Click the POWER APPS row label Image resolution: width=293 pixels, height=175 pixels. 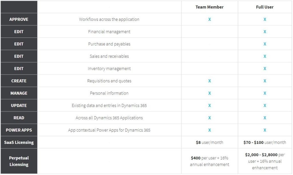click(19, 130)
